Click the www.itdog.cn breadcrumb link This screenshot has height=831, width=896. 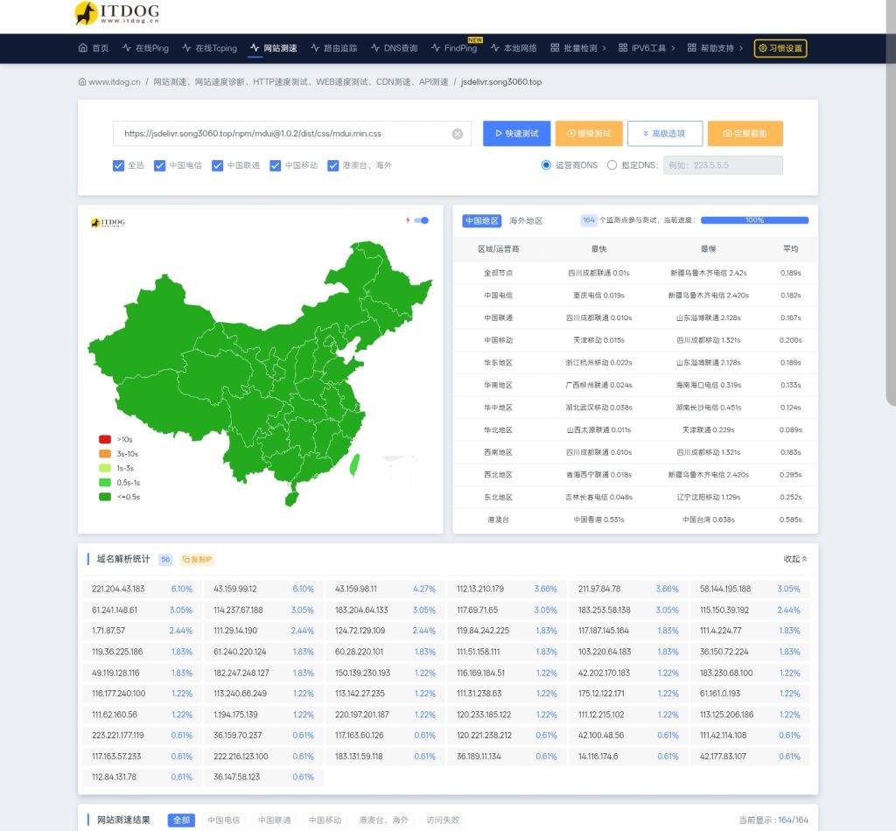pyautogui.click(x=110, y=81)
